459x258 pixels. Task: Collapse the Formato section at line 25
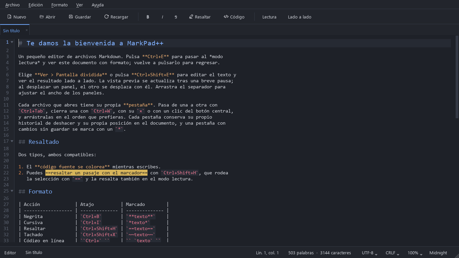[x=12, y=191]
